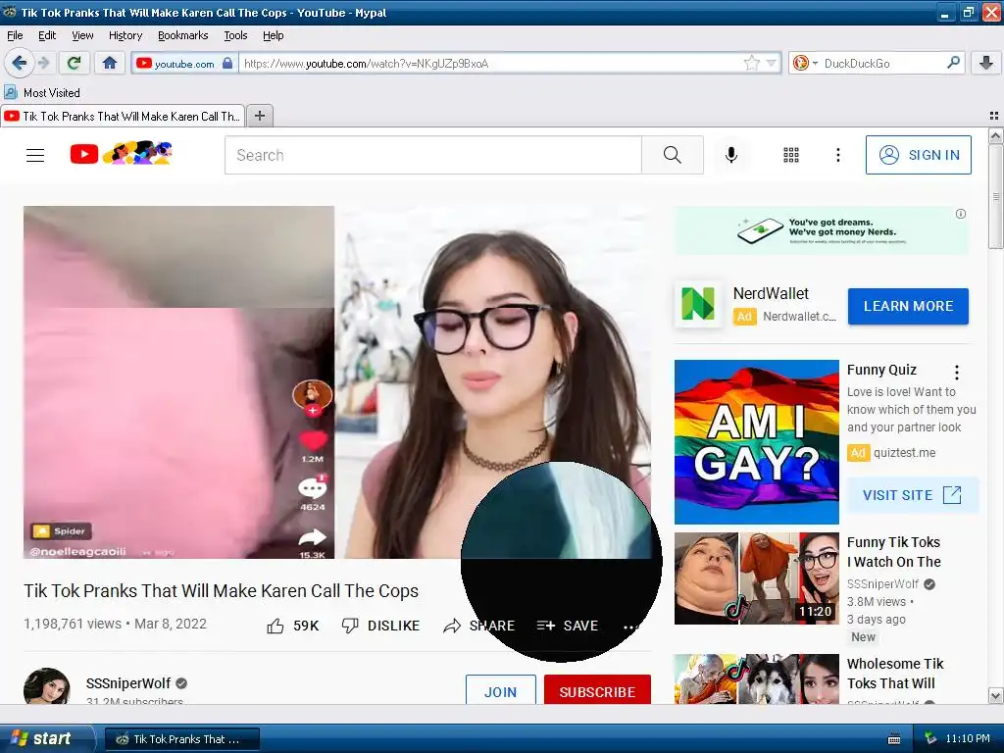Open the YouTube hamburger guide menu

pos(35,155)
